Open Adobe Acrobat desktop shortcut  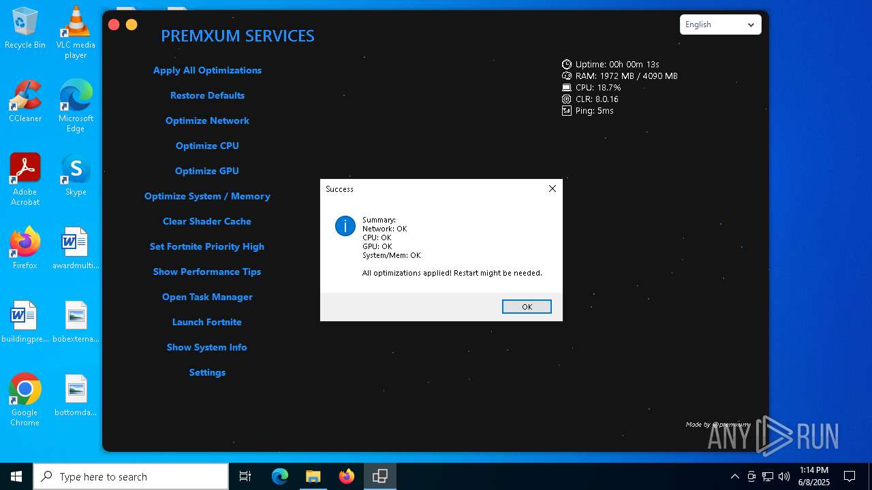25,180
